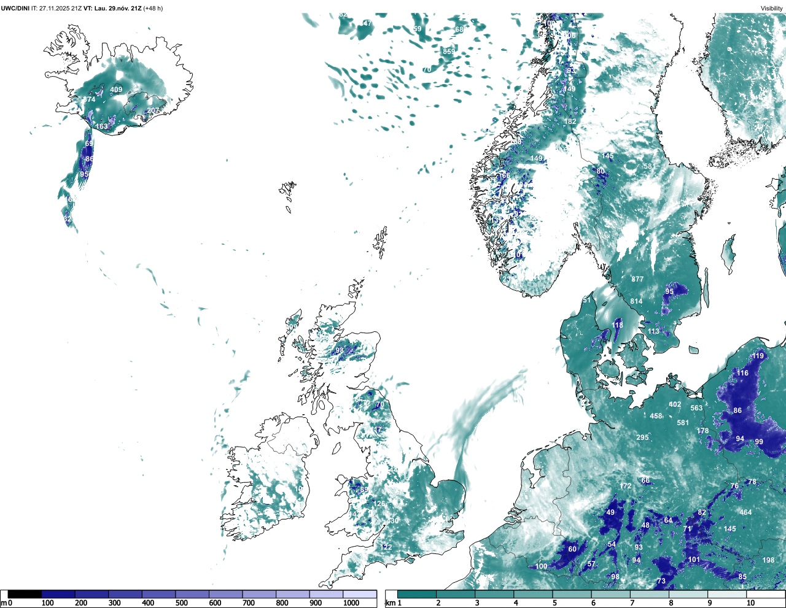This screenshot has width=786, height=608.
Task: Click the '(+48 h)' forecast offset text
Action: click(x=153, y=8)
